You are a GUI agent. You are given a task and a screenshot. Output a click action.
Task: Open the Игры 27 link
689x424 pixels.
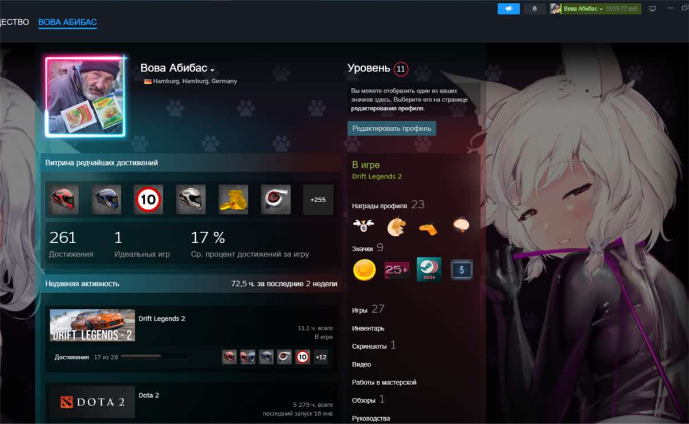pyautogui.click(x=368, y=309)
